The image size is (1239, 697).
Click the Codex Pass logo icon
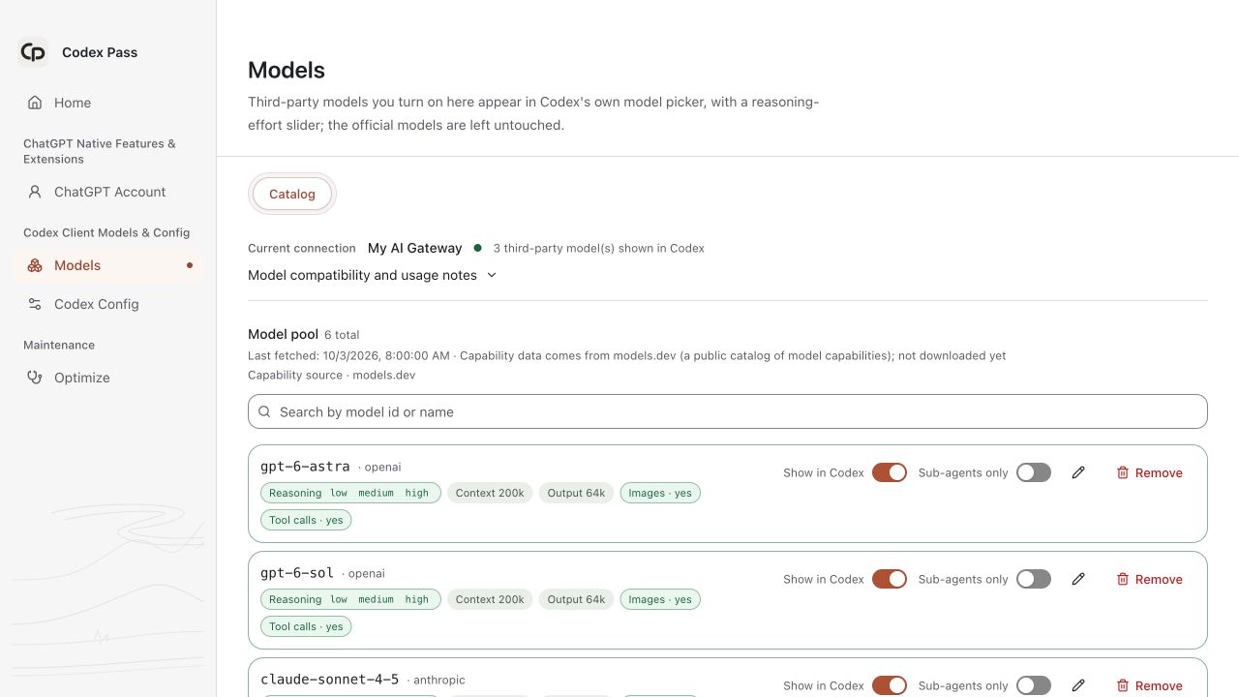(33, 52)
